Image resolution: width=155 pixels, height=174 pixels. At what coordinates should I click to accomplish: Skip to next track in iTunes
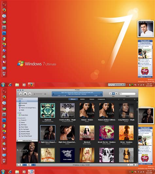point(30,94)
